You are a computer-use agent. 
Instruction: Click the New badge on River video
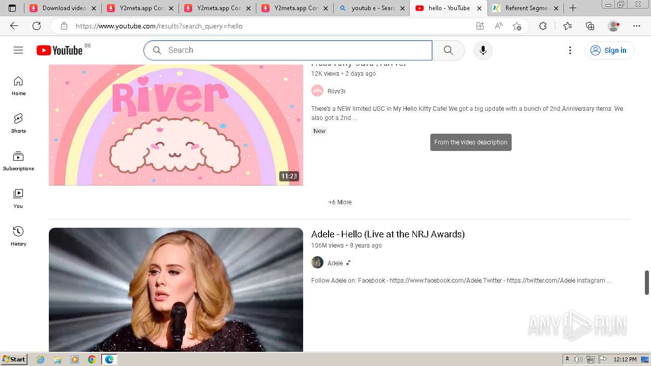click(x=319, y=131)
